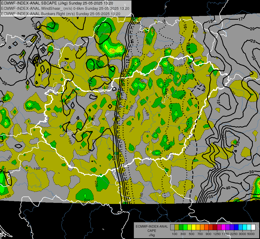
Task: Pick the dark green legend swatch
Action: click(x=181, y=227)
